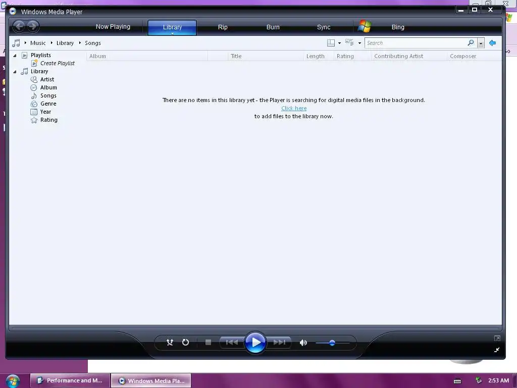Sort by Contributing Artist column header
The height and width of the screenshot is (388, 517).
(409, 56)
